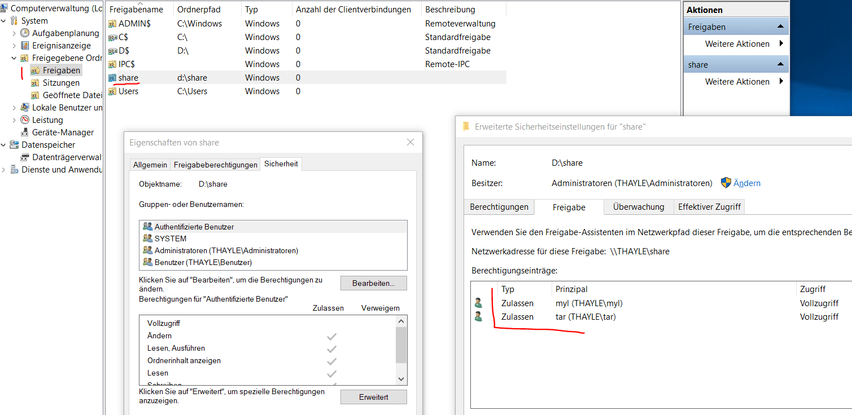Click the Bearbeiten... button
Image resolution: width=852 pixels, height=415 pixels.
coord(373,283)
